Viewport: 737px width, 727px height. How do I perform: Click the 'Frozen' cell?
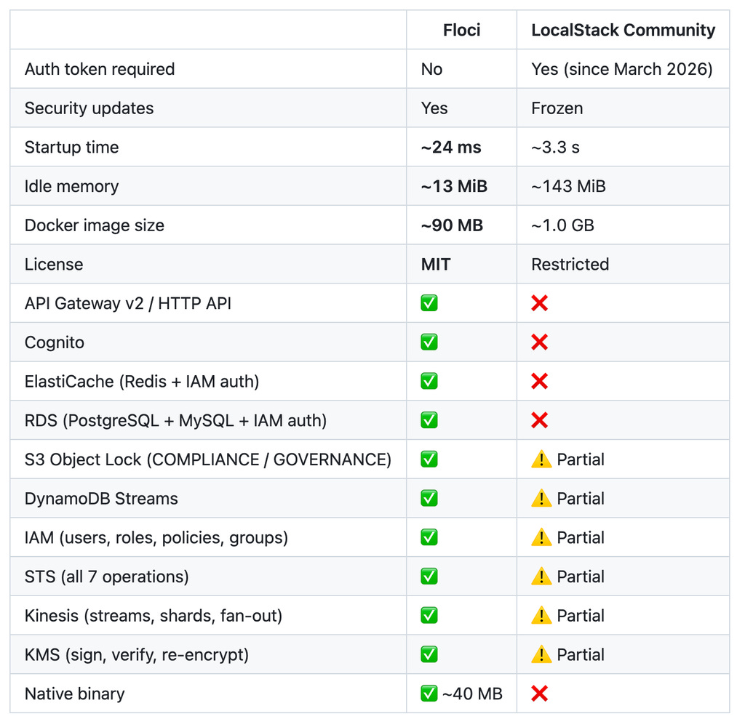point(557,108)
